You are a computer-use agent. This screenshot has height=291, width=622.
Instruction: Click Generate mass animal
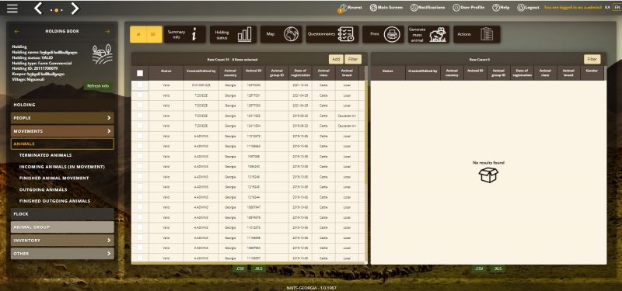(429, 34)
